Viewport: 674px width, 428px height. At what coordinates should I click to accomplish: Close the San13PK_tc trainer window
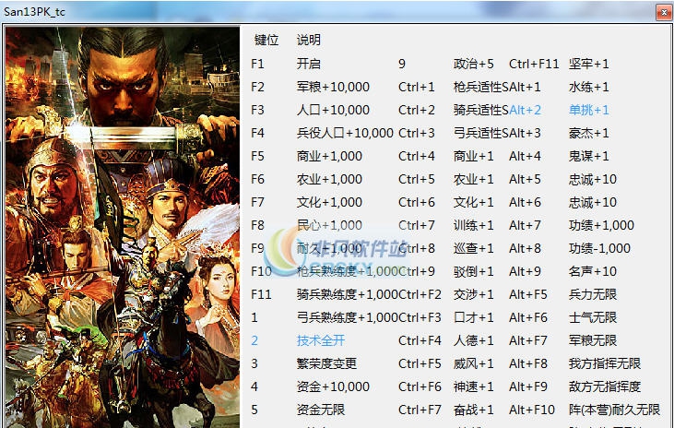tap(664, 13)
